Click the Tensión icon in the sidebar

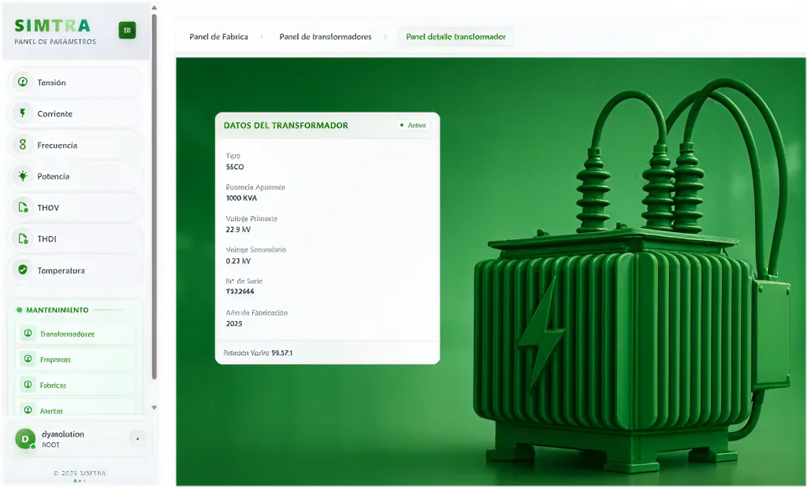(x=23, y=82)
